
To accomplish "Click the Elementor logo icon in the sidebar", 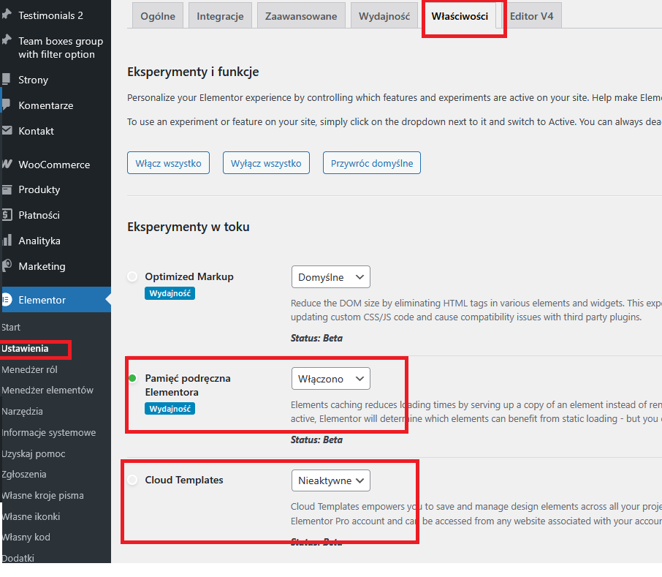I will tap(7, 300).
